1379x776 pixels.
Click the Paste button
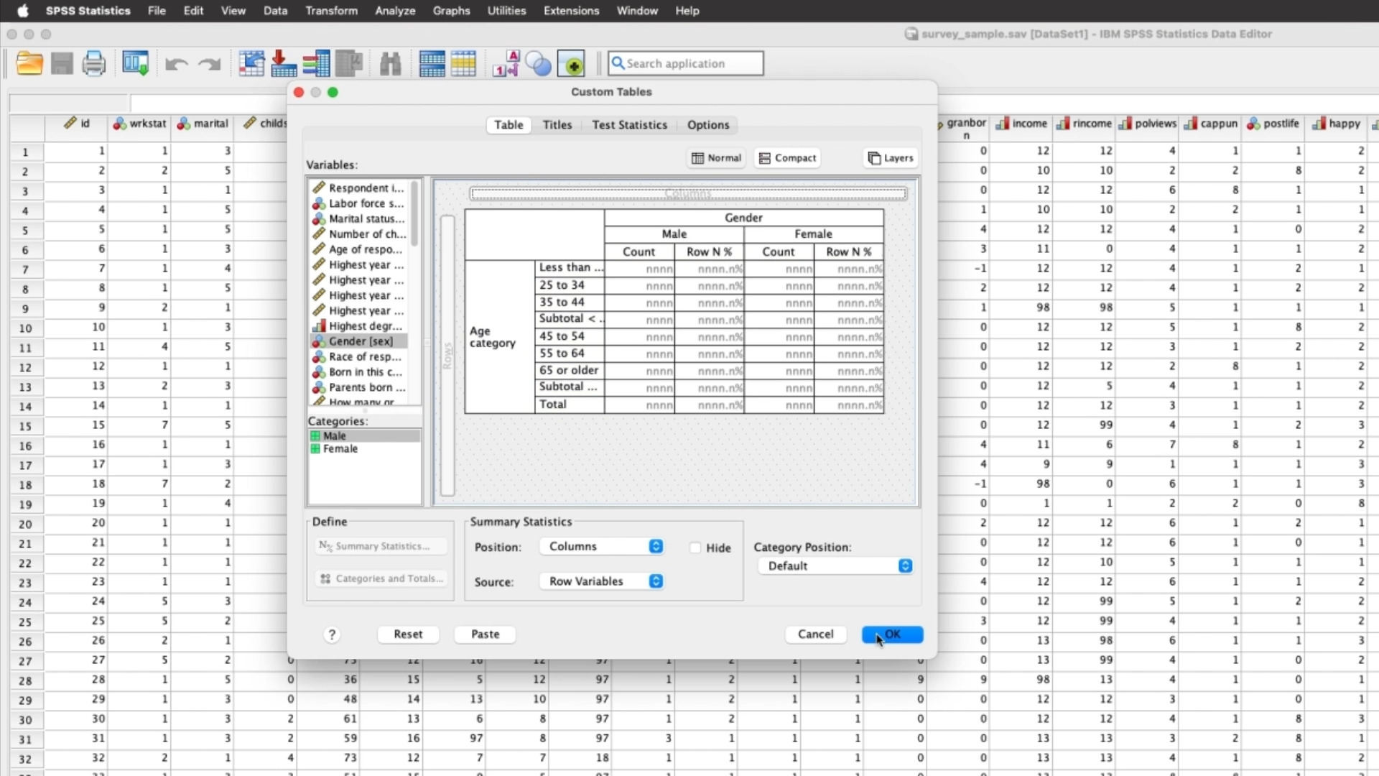pyautogui.click(x=485, y=634)
